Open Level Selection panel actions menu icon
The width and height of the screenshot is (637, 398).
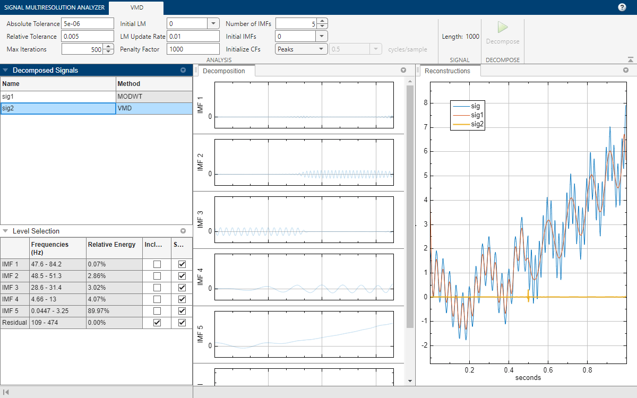pyautogui.click(x=183, y=231)
